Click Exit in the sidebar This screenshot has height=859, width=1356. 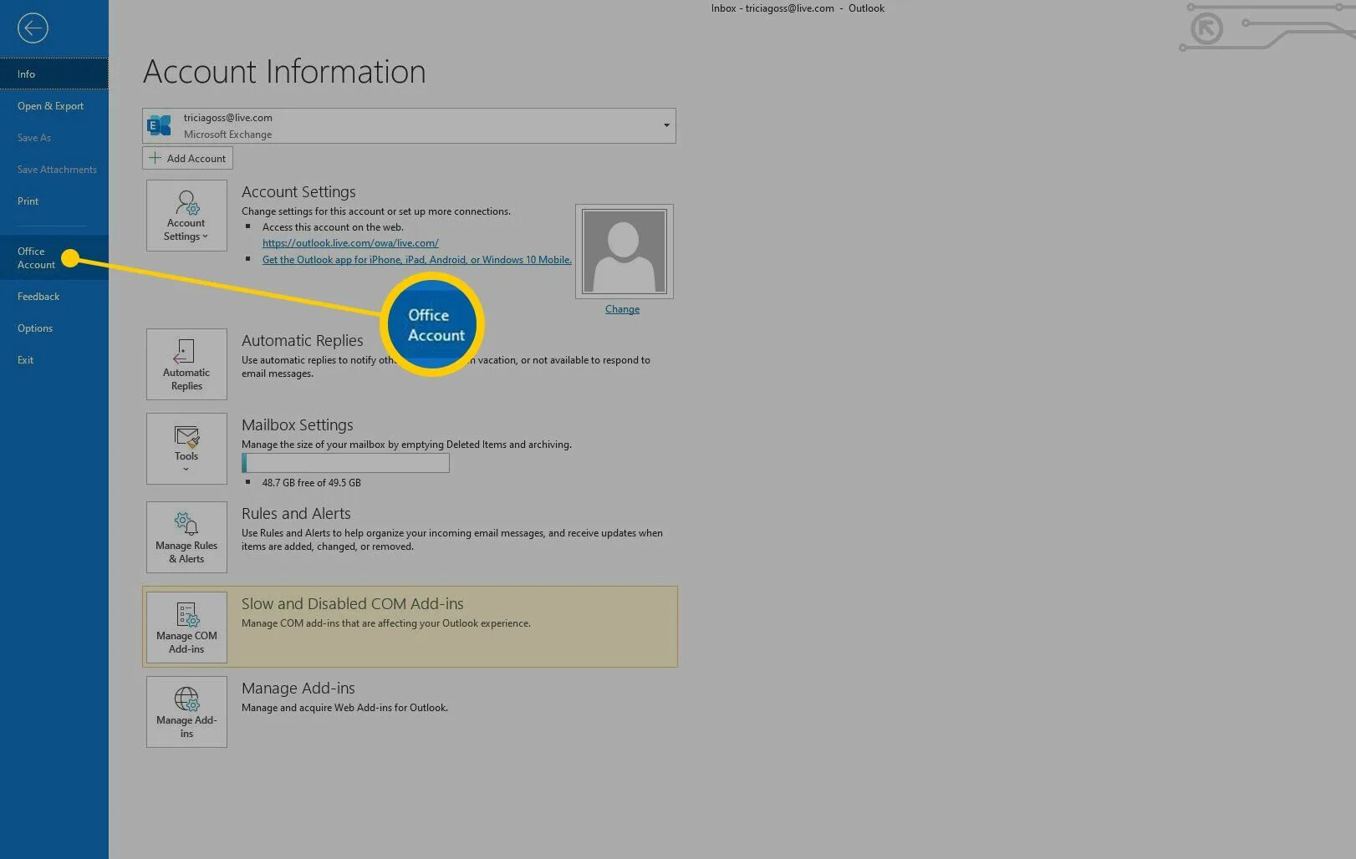tap(54, 360)
